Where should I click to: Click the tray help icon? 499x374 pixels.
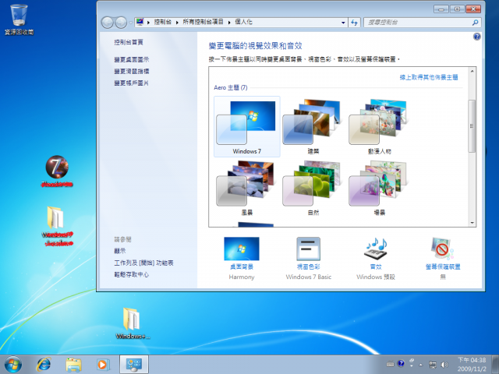point(401,363)
